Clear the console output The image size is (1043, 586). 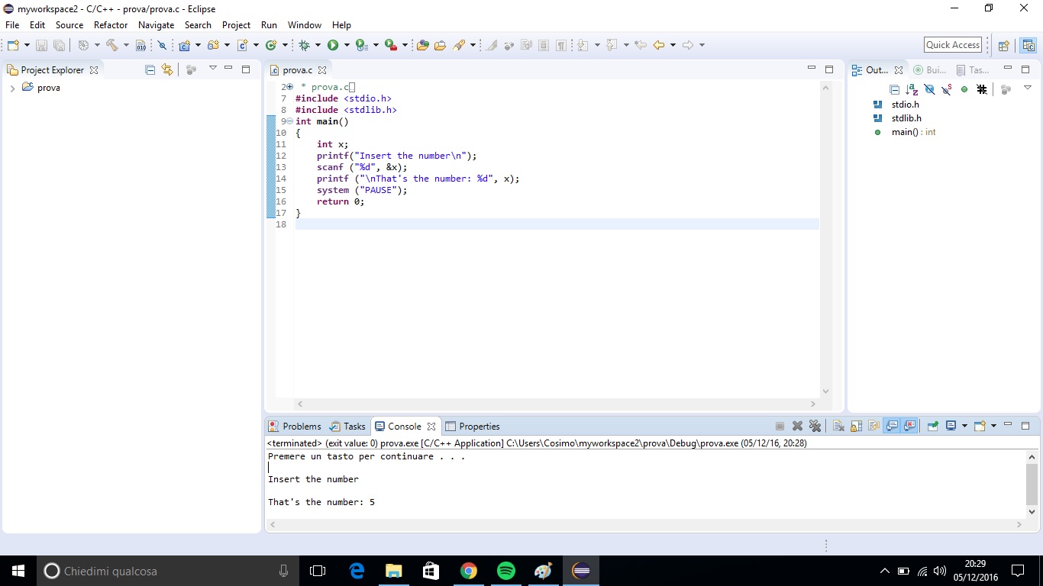tap(838, 427)
